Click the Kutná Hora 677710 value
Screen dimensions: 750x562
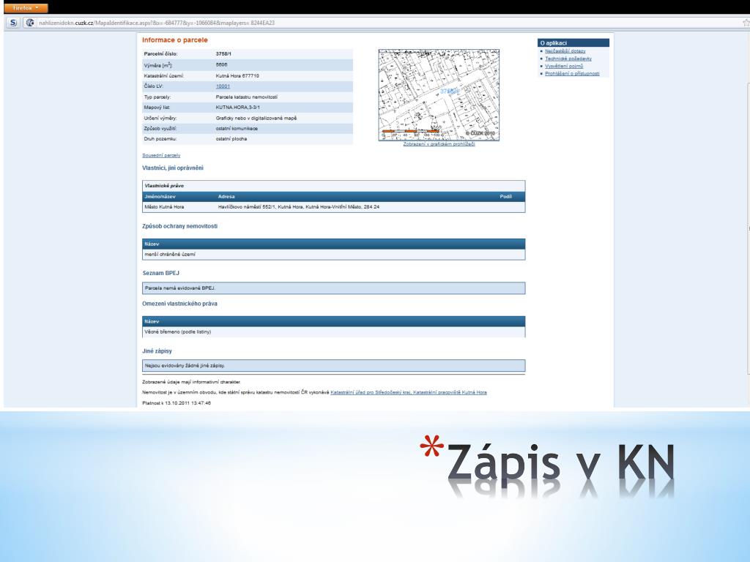(237, 76)
